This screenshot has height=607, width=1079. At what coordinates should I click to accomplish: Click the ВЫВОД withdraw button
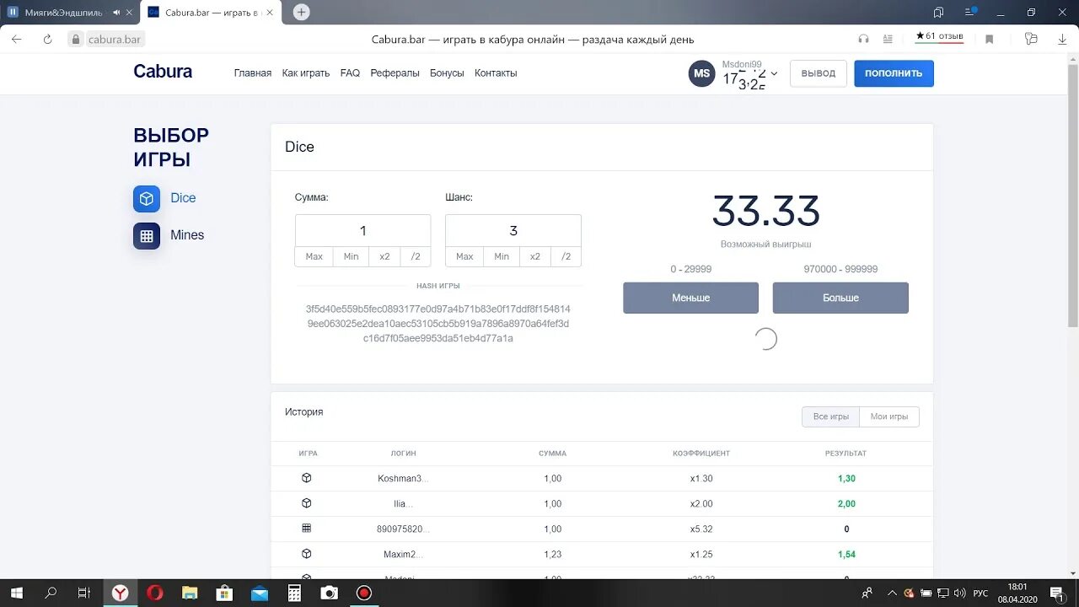point(819,73)
